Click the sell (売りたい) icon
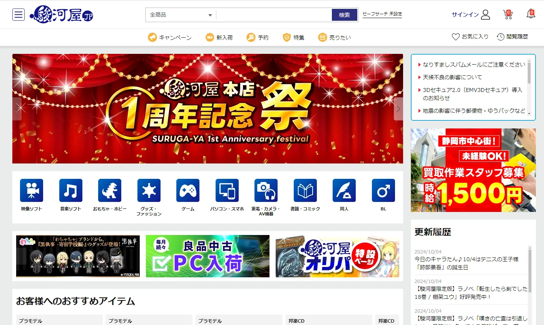 [x=322, y=37]
